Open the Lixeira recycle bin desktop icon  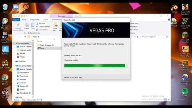[x=5, y=8]
